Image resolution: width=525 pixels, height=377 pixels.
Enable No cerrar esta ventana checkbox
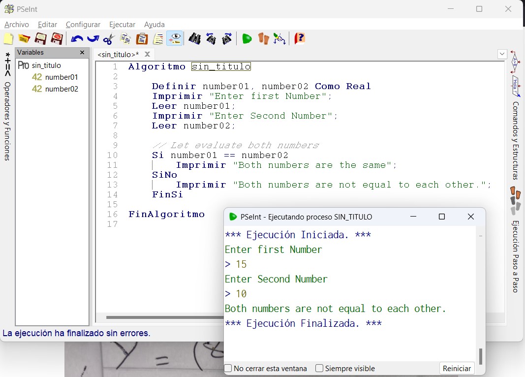228,368
